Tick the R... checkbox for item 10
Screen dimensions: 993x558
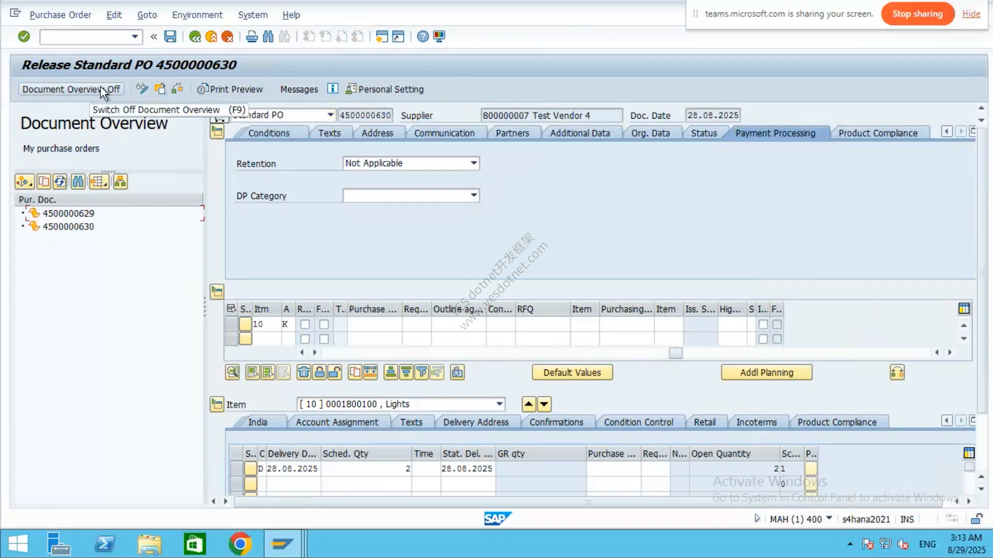click(x=305, y=324)
